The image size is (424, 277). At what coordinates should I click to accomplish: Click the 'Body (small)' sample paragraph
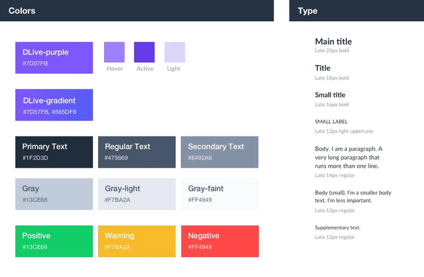(353, 197)
